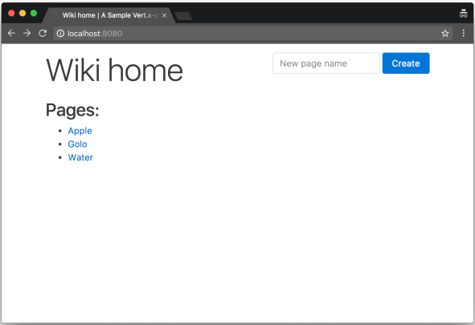Screen dimensions: 475x325
Task: Focus the New page name field
Action: coord(326,63)
